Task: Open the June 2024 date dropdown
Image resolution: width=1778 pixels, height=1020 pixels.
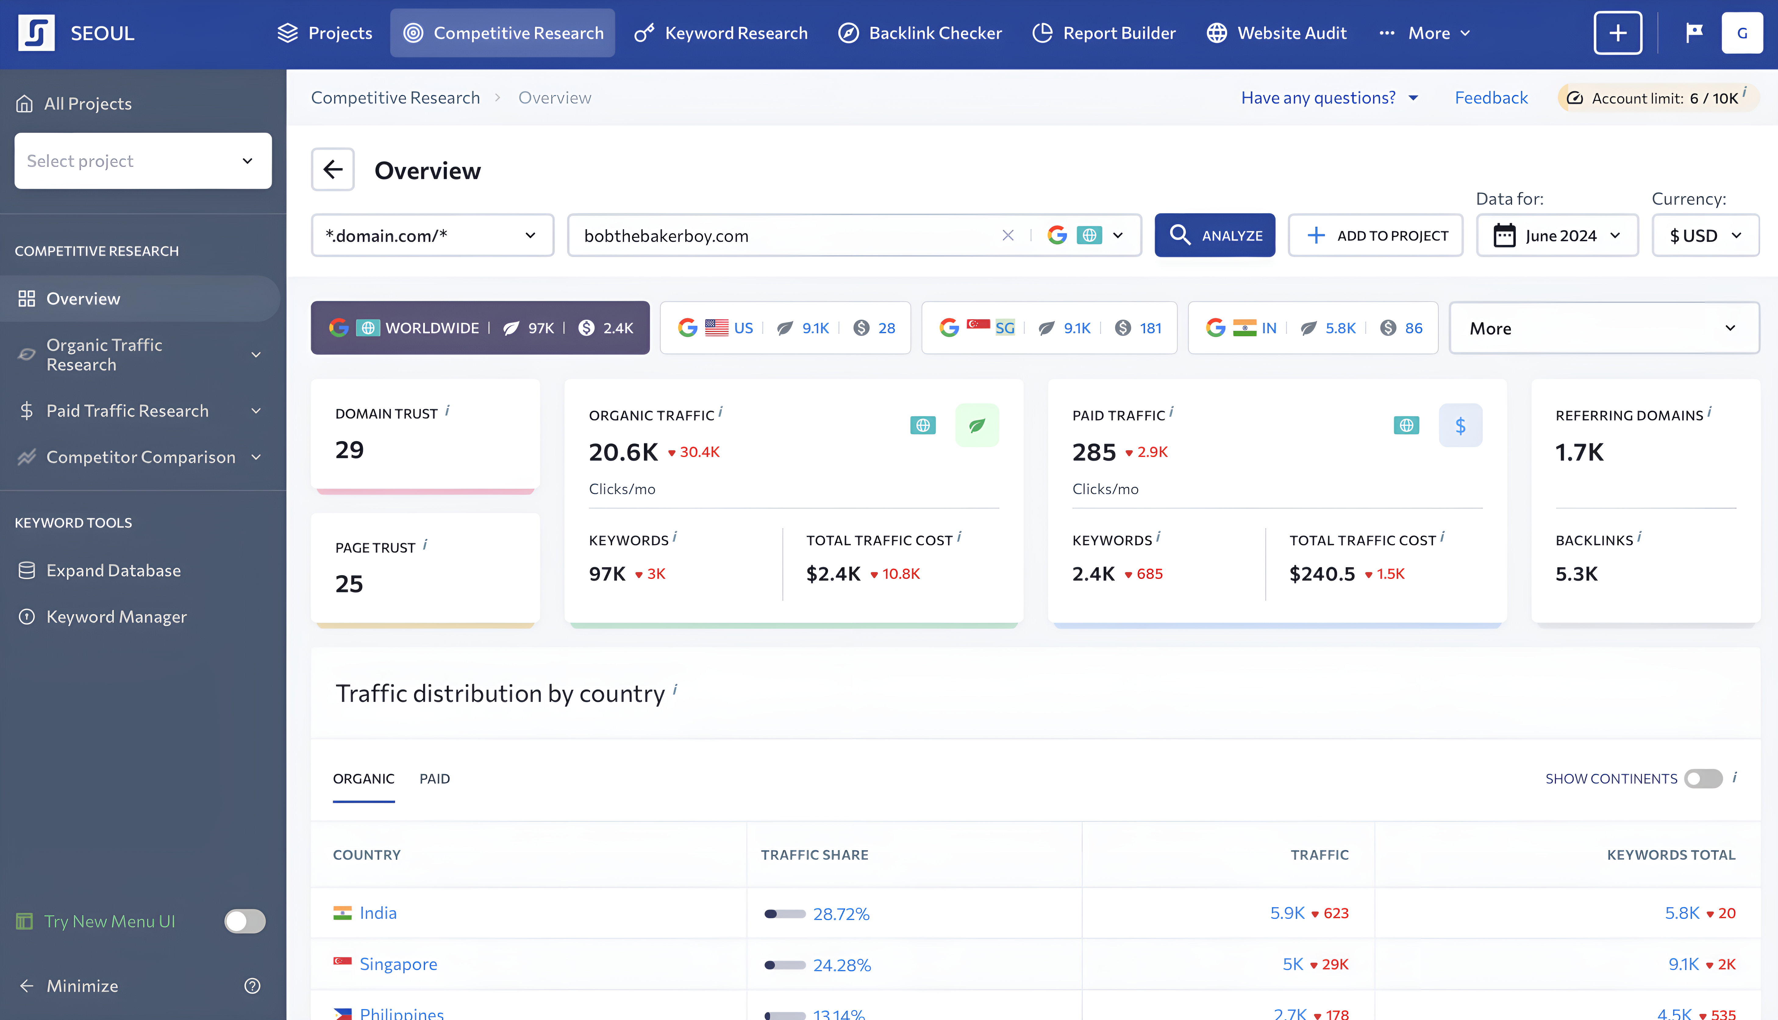Action: 1557,236
